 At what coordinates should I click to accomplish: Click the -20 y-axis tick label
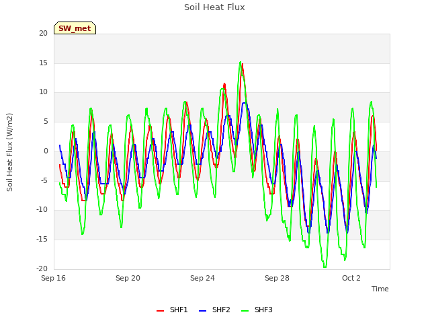[x=42, y=268]
